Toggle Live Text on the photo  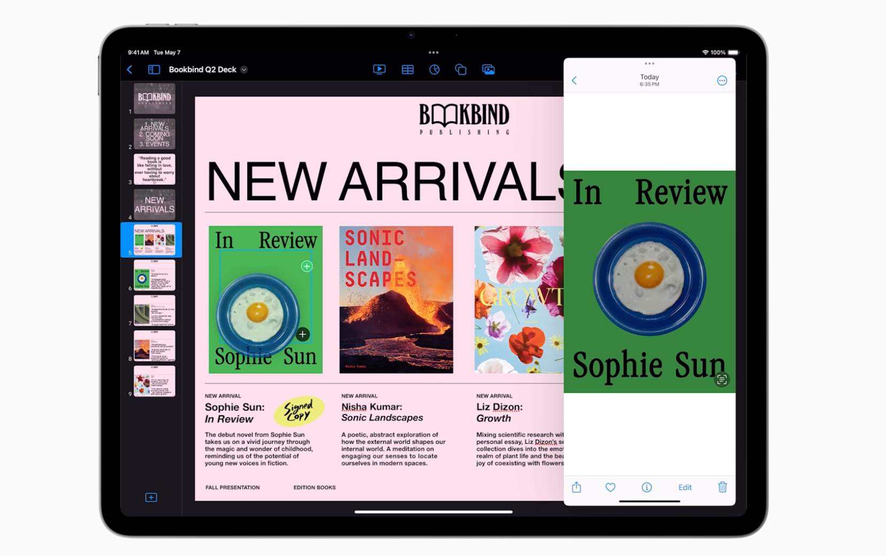tap(721, 380)
